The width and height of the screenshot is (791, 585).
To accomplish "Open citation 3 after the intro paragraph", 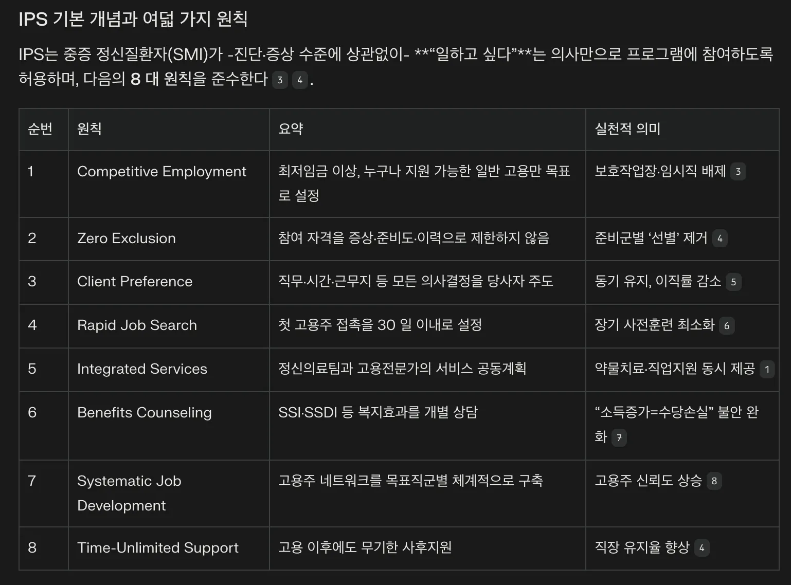I will tap(280, 80).
